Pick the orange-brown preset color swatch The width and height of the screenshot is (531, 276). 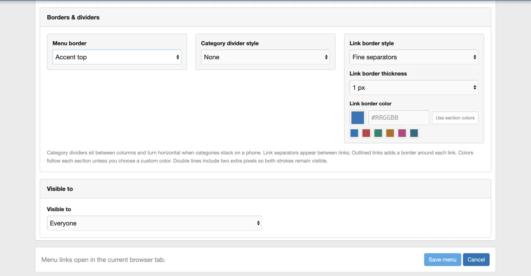pyautogui.click(x=390, y=133)
